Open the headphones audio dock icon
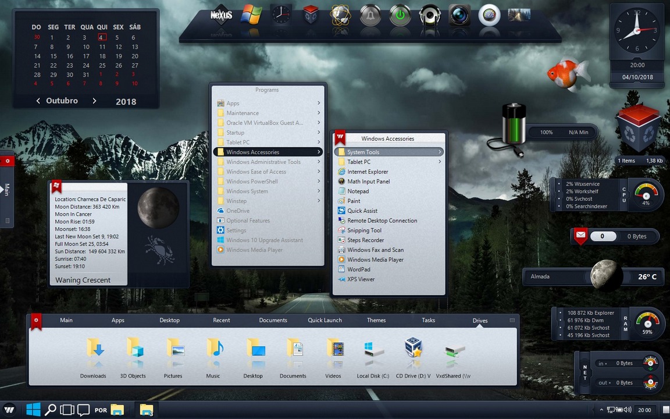670x419 pixels. [430, 15]
